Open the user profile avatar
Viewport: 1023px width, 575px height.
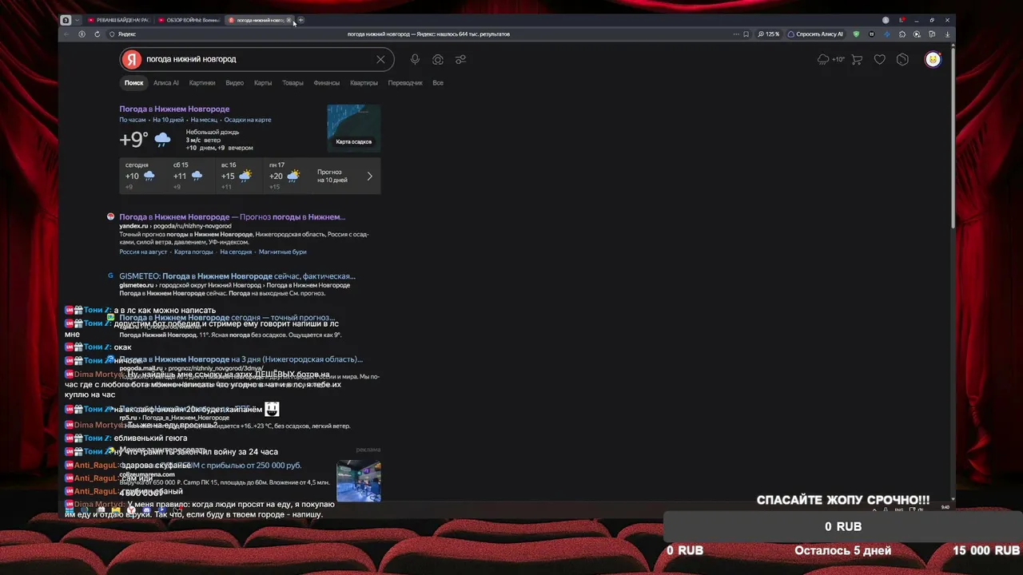(x=933, y=59)
